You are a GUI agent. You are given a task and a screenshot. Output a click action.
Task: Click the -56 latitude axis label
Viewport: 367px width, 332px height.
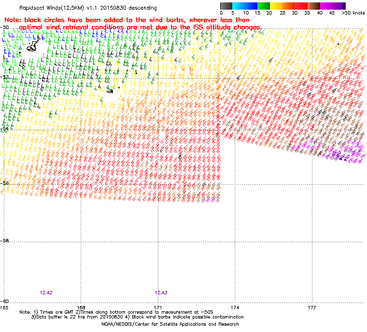(5, 183)
